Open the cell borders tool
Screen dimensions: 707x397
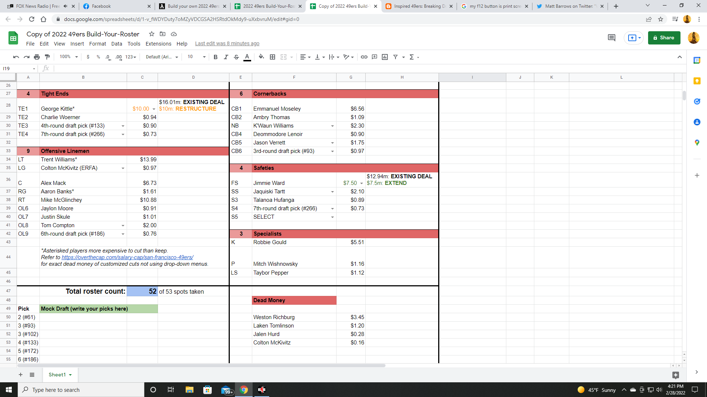[x=272, y=57]
